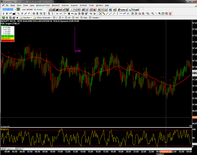Click symbol link icon beside symbol box

pyautogui.click(x=19, y=9)
